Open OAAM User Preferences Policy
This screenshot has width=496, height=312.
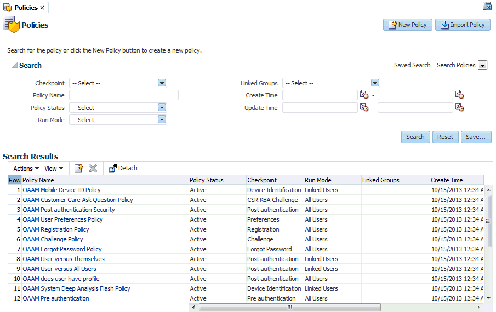(62, 219)
